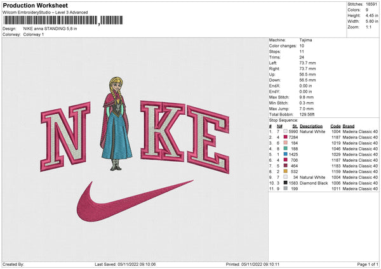Click the pink swatch in the 706 row

click(285, 160)
